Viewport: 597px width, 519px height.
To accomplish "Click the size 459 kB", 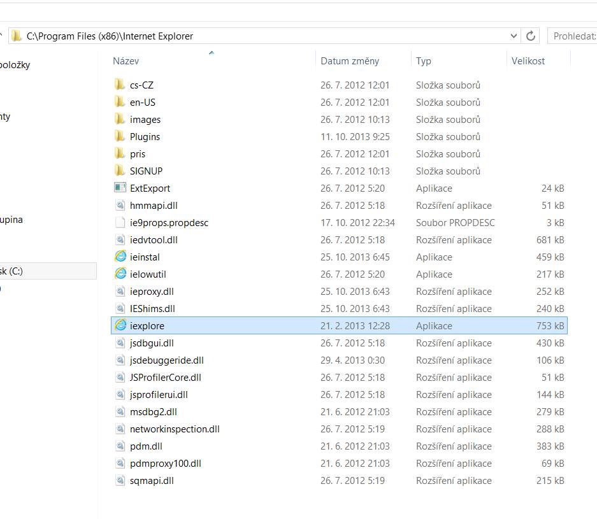I will (550, 257).
